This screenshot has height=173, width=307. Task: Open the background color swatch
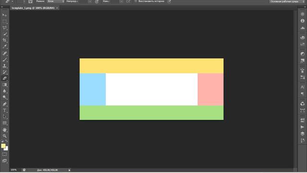coord(7,149)
